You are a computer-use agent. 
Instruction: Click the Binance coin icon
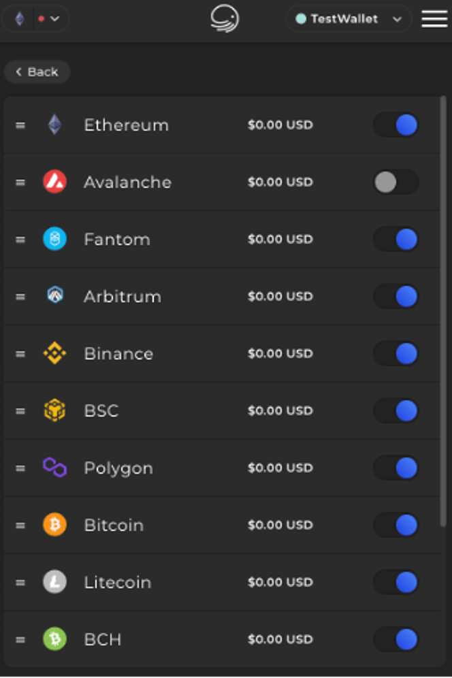tap(54, 354)
